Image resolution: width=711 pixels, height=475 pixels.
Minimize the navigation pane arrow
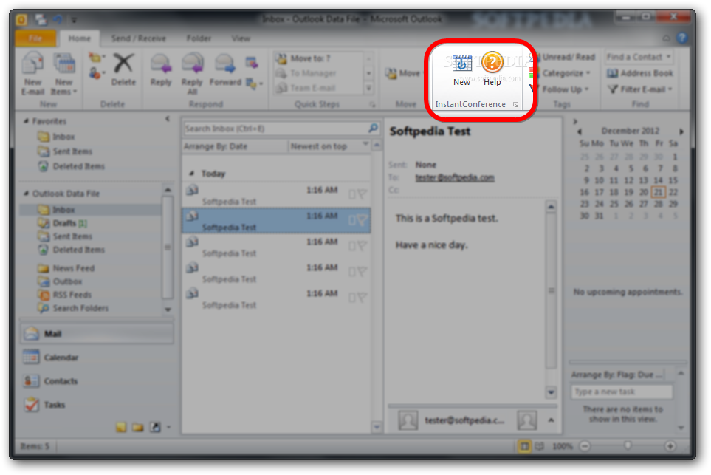[x=168, y=119]
